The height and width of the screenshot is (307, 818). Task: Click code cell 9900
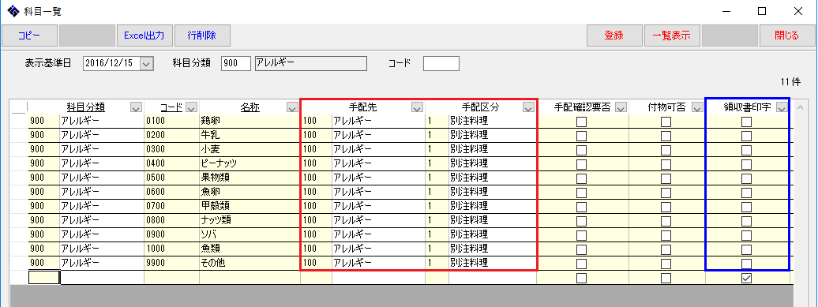(171, 263)
